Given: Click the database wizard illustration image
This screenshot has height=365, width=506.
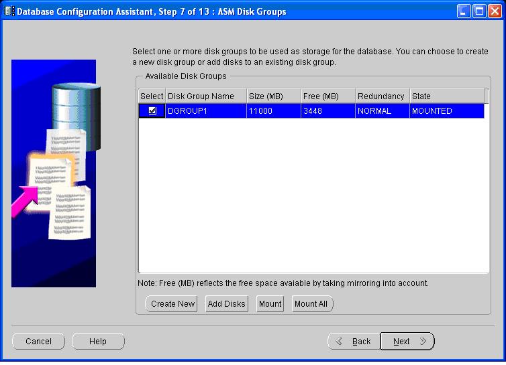Looking at the screenshot, I should 54,173.
